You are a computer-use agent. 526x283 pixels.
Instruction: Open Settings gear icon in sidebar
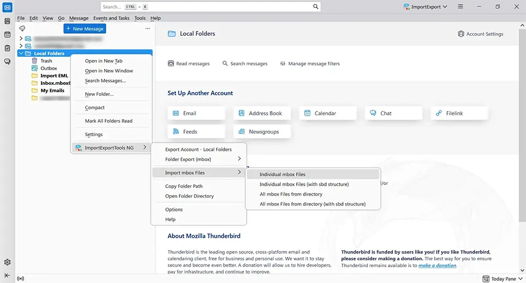point(7,262)
